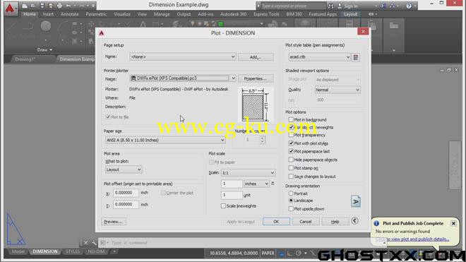Toggle Plot transparency checkbox

coord(291,135)
